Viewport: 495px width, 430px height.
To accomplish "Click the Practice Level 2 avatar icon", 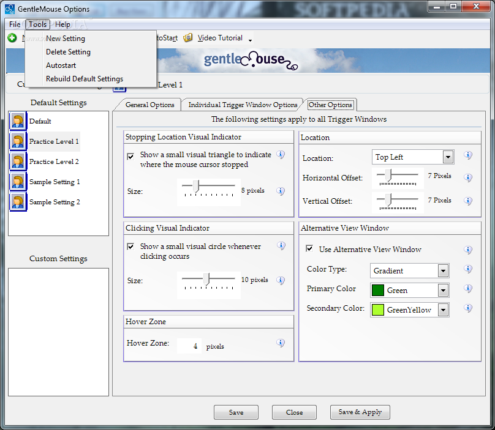I will [18, 161].
